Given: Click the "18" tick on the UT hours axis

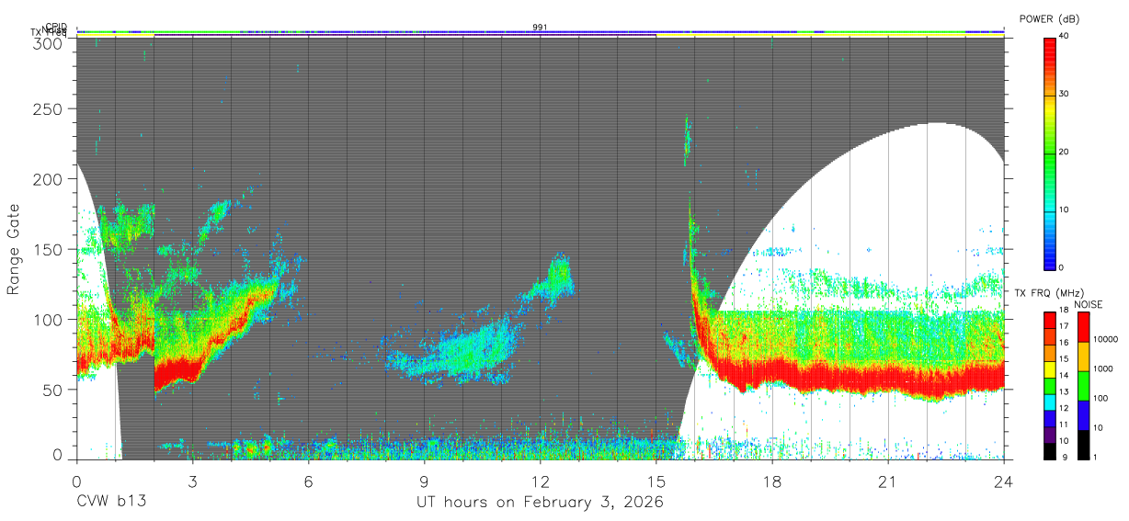Looking at the screenshot, I should tap(771, 481).
